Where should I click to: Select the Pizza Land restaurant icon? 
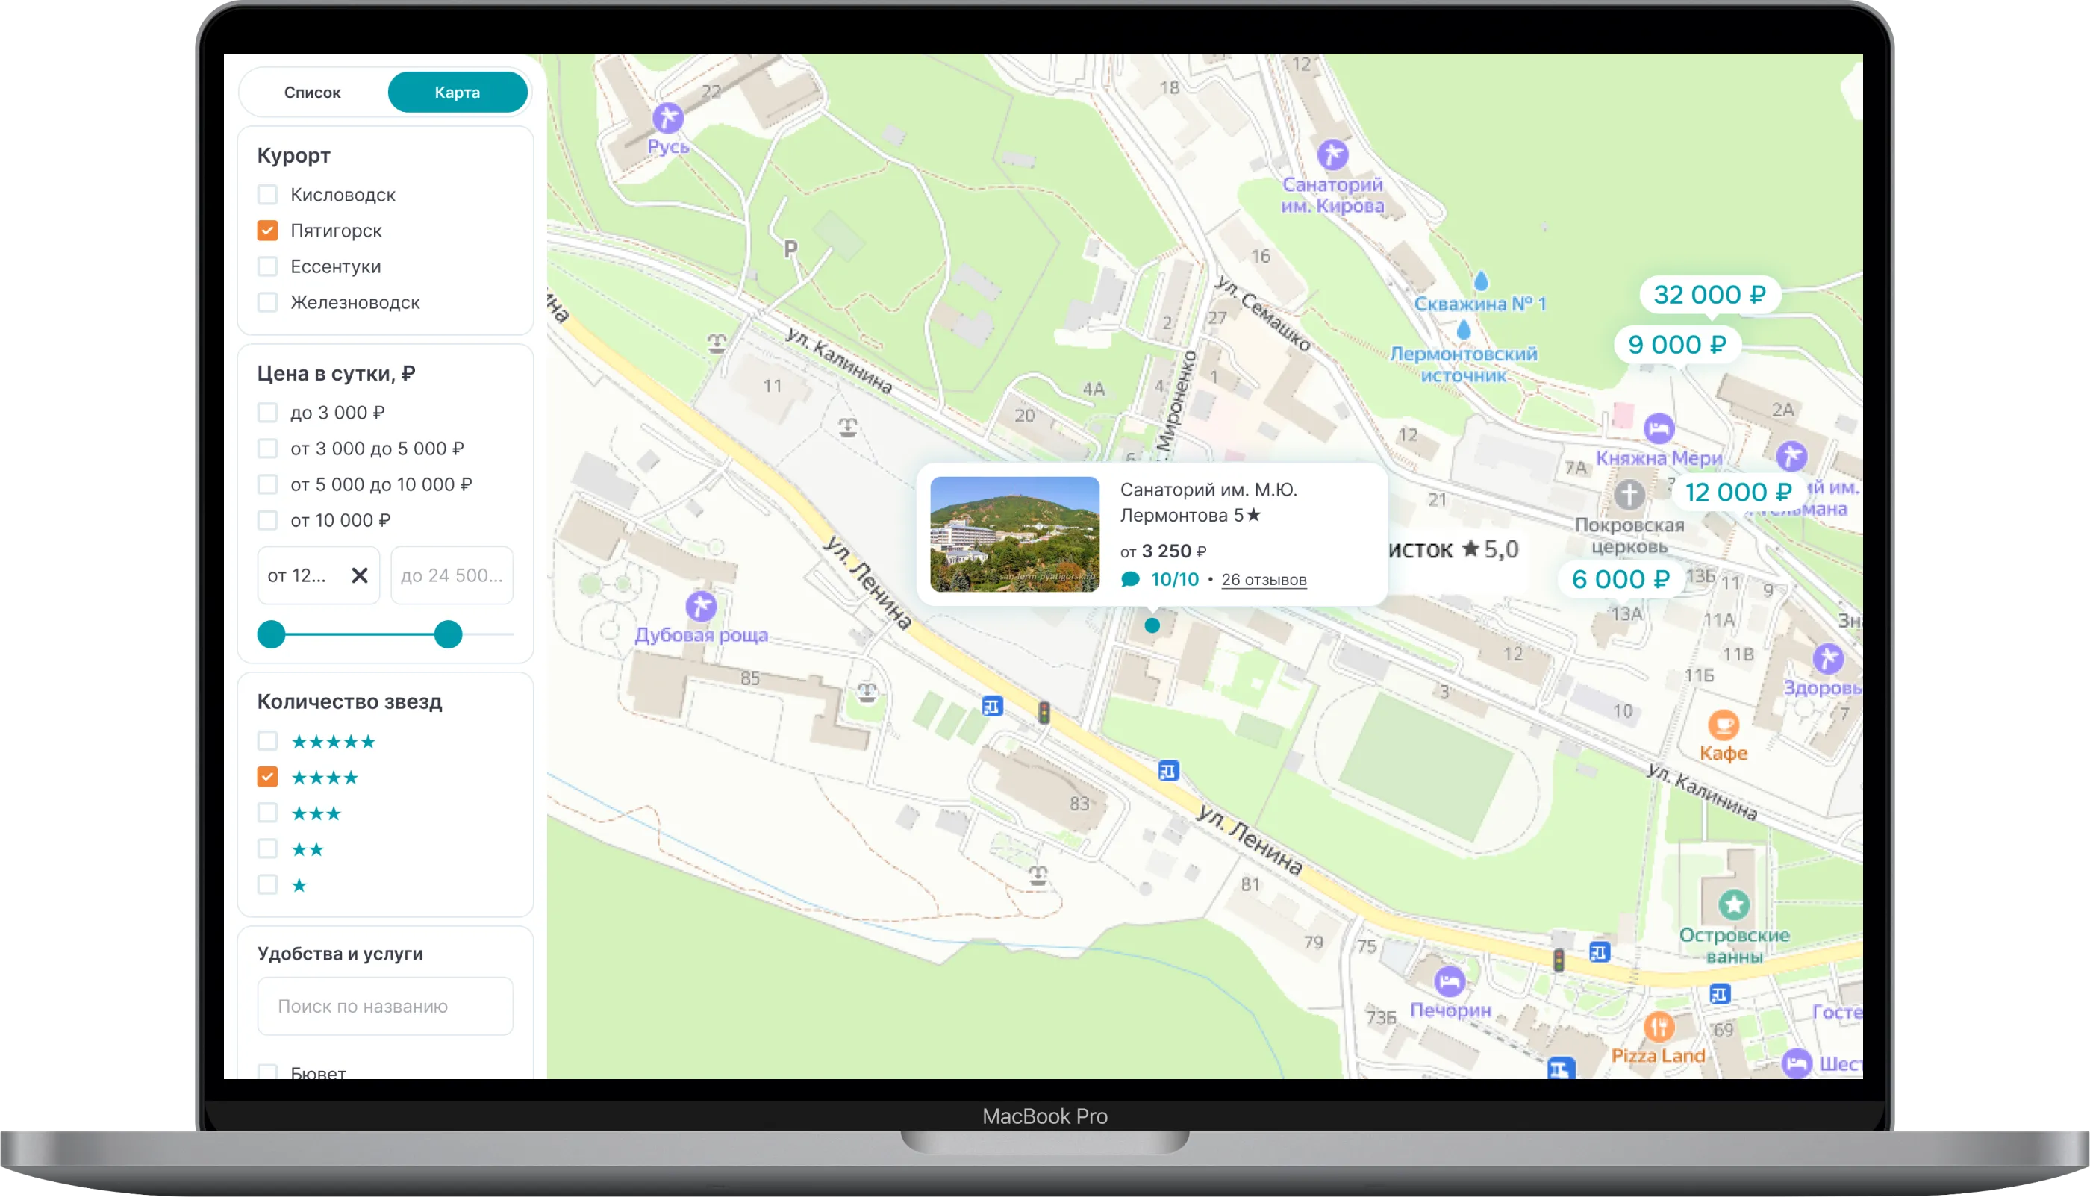[x=1659, y=1027]
